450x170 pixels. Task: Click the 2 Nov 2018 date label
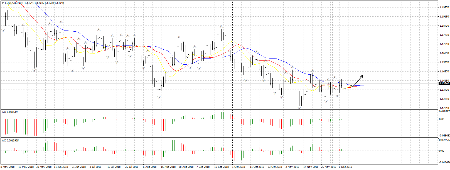click(x=292, y=167)
